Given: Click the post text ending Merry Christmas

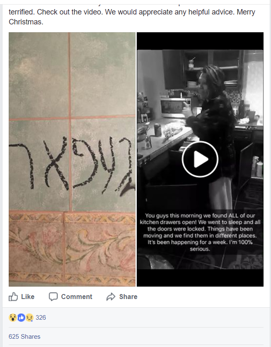Looking at the screenshot, I should pyautogui.click(x=132, y=17).
